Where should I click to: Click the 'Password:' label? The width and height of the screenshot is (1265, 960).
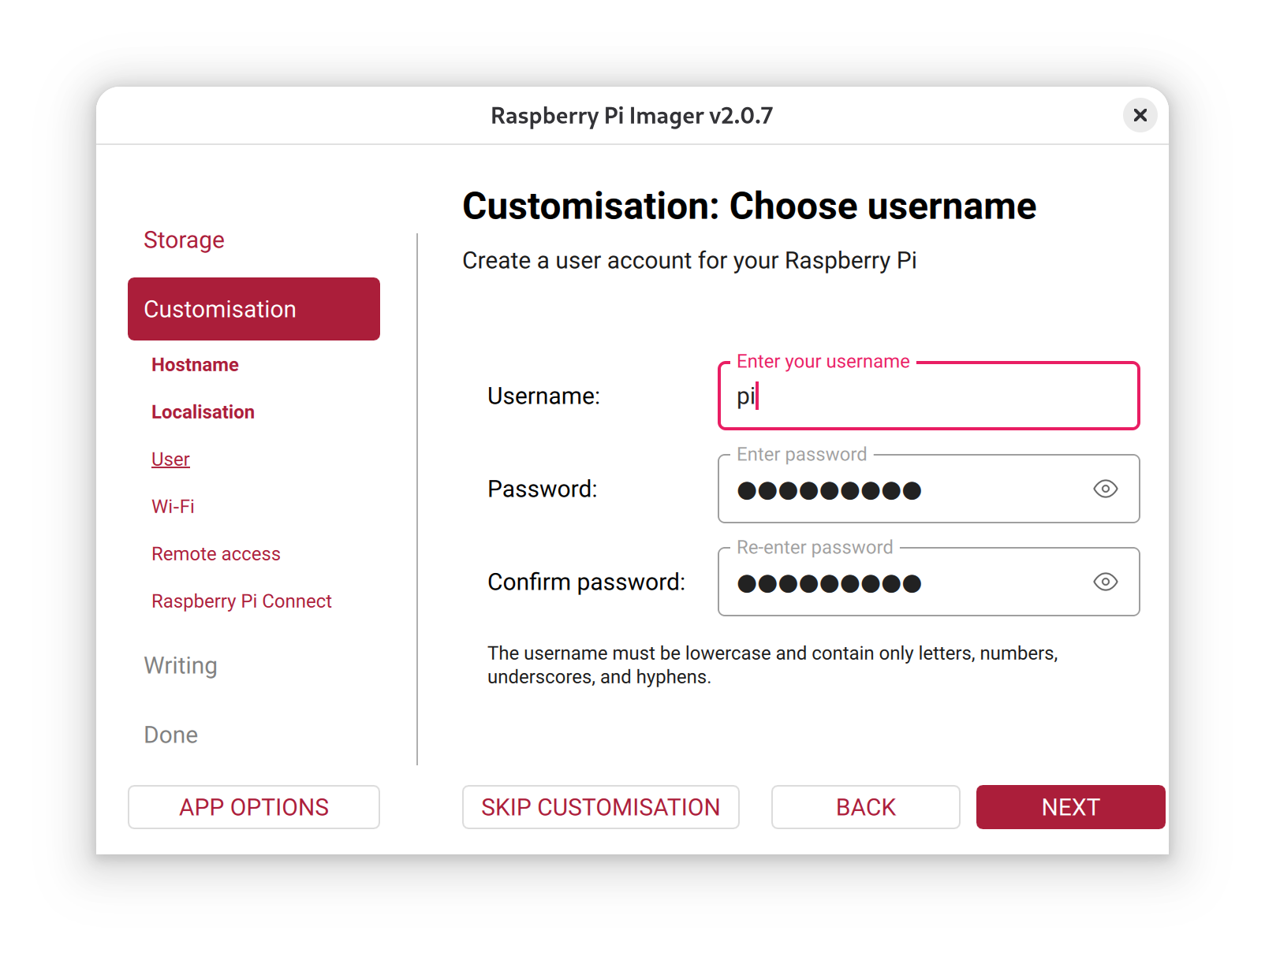(542, 489)
